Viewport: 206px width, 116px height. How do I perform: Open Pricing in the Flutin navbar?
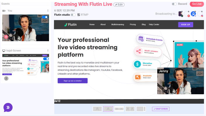point(133,24)
